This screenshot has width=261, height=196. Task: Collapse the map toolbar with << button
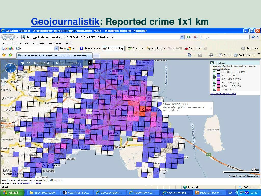[90, 63]
